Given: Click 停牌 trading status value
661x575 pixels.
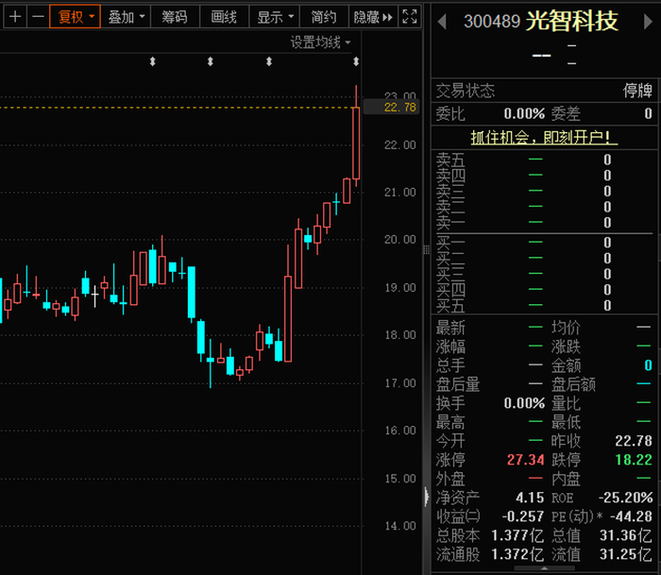Looking at the screenshot, I should tap(637, 91).
